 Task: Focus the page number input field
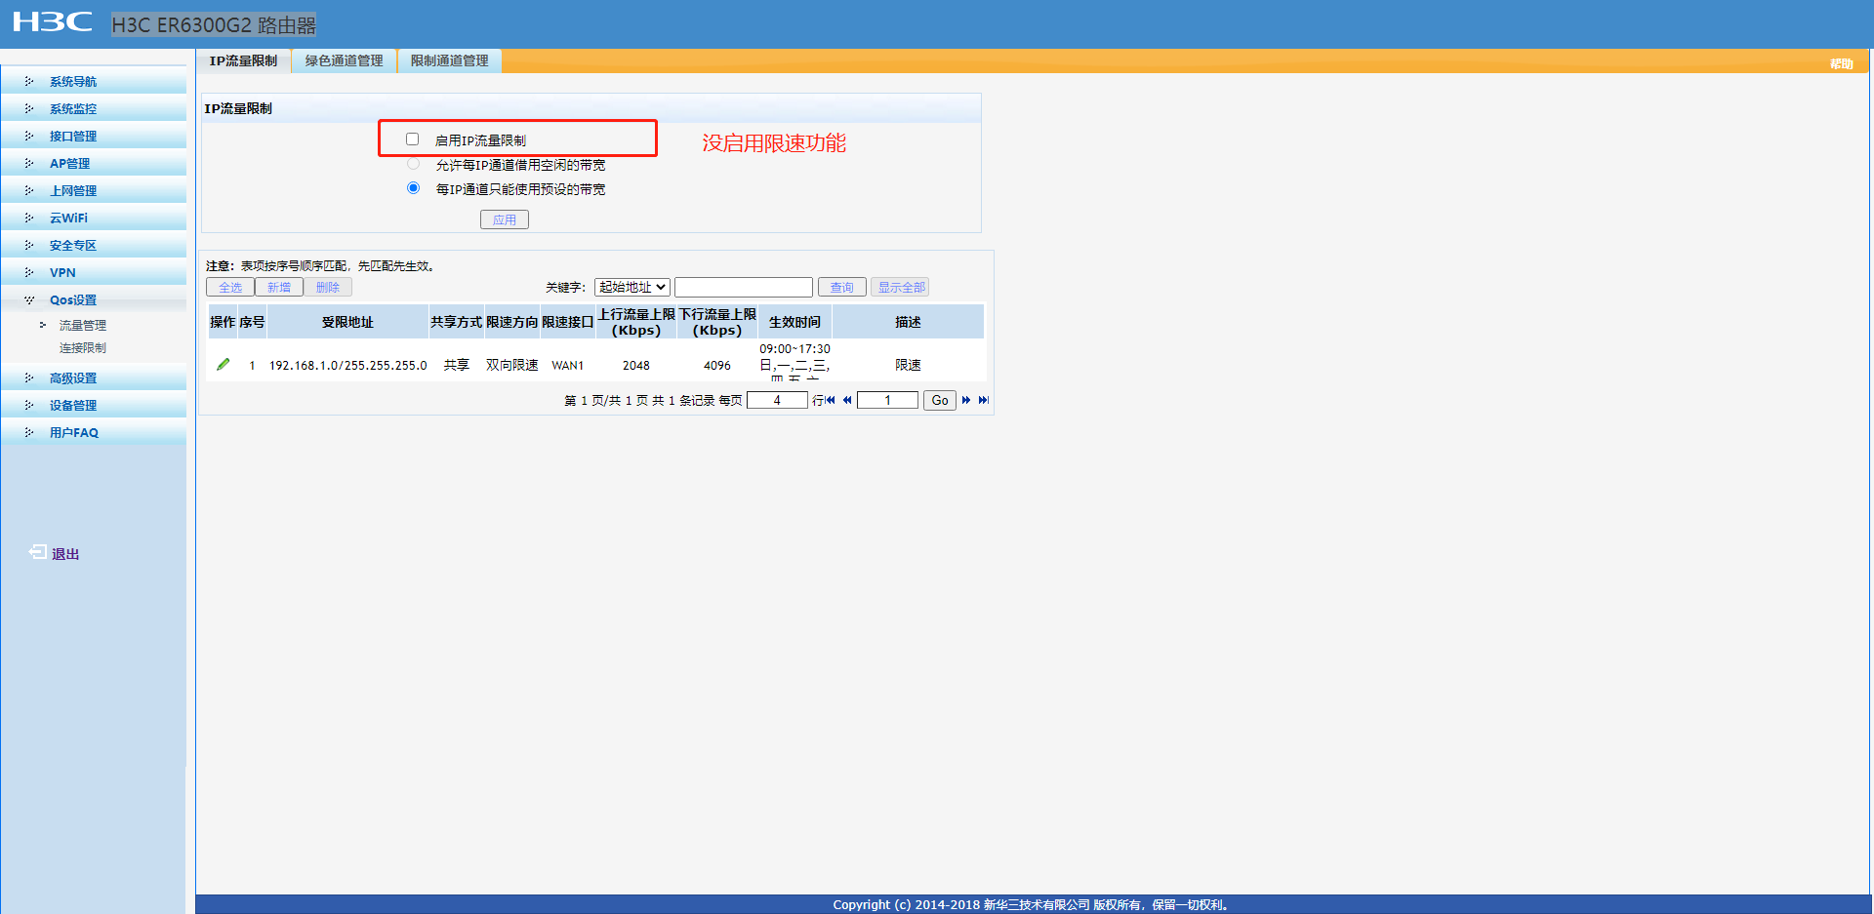pos(887,400)
